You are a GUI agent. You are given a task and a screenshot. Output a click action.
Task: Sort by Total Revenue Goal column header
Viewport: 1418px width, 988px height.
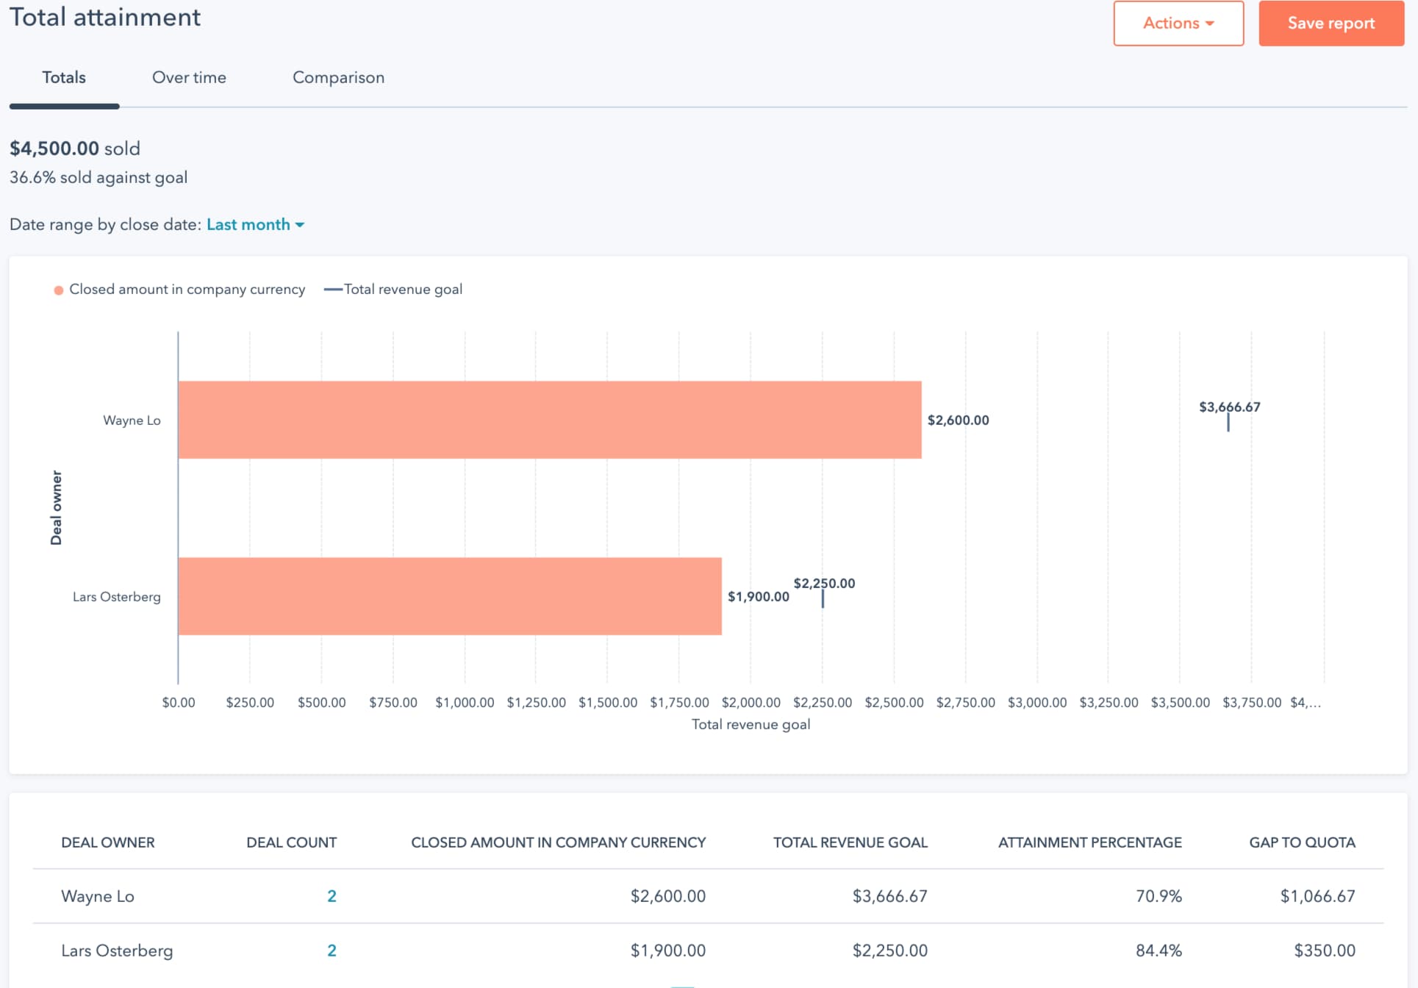pos(850,842)
